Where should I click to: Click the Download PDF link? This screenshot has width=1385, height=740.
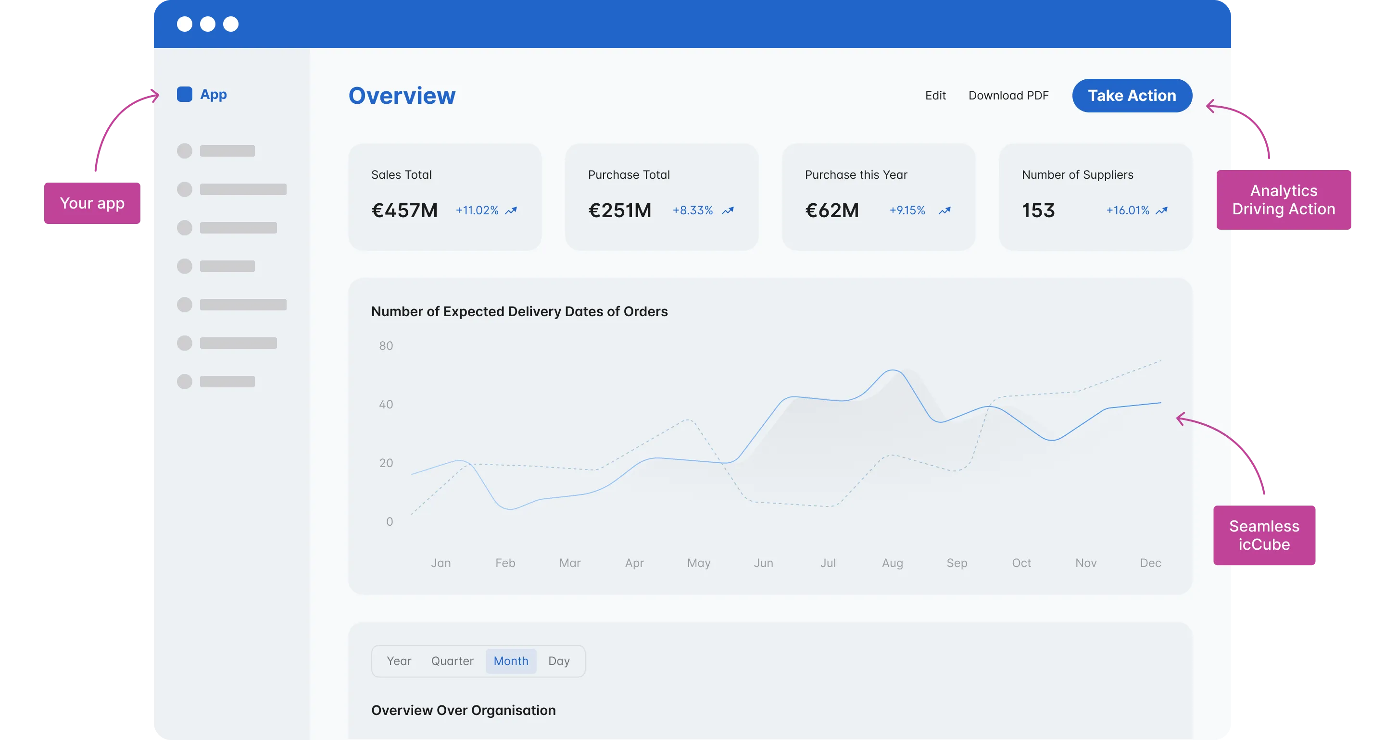pos(1008,95)
